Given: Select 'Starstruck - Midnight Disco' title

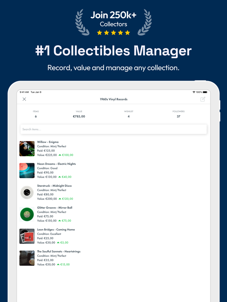Looking at the screenshot, I should [54, 186].
